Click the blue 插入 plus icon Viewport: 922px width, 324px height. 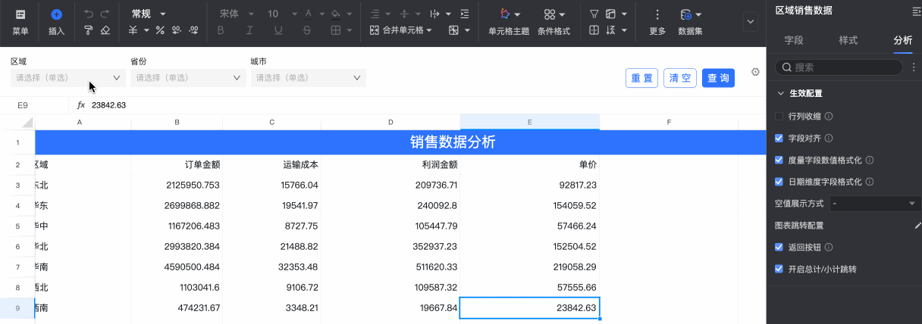point(56,14)
